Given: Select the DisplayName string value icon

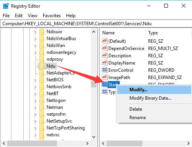Looking at the screenshot, I should (x=105, y=63).
